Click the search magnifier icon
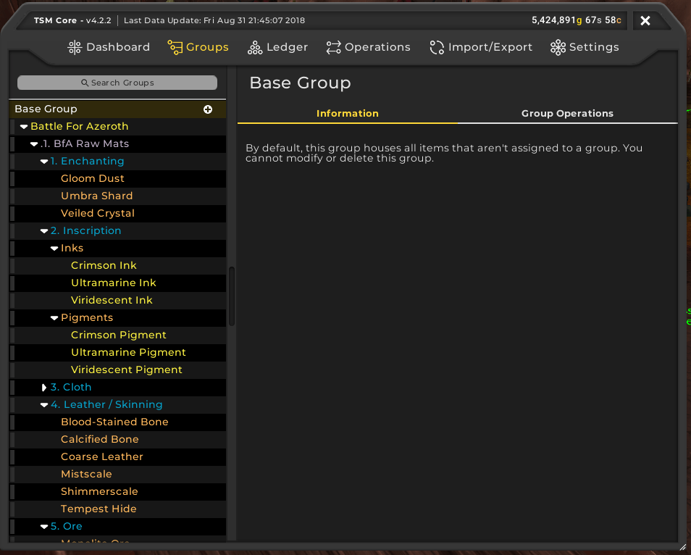The image size is (691, 555). [85, 83]
